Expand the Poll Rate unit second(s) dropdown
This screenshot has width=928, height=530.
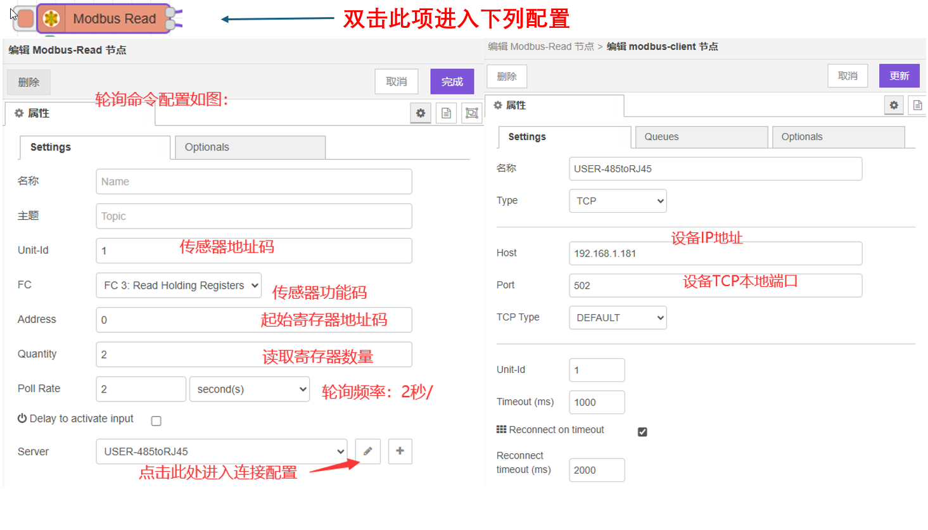click(250, 389)
